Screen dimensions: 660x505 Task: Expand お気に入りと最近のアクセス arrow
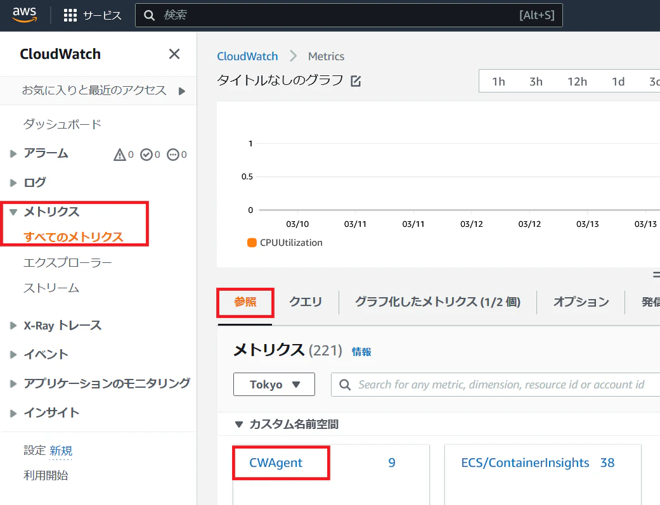coord(182,91)
